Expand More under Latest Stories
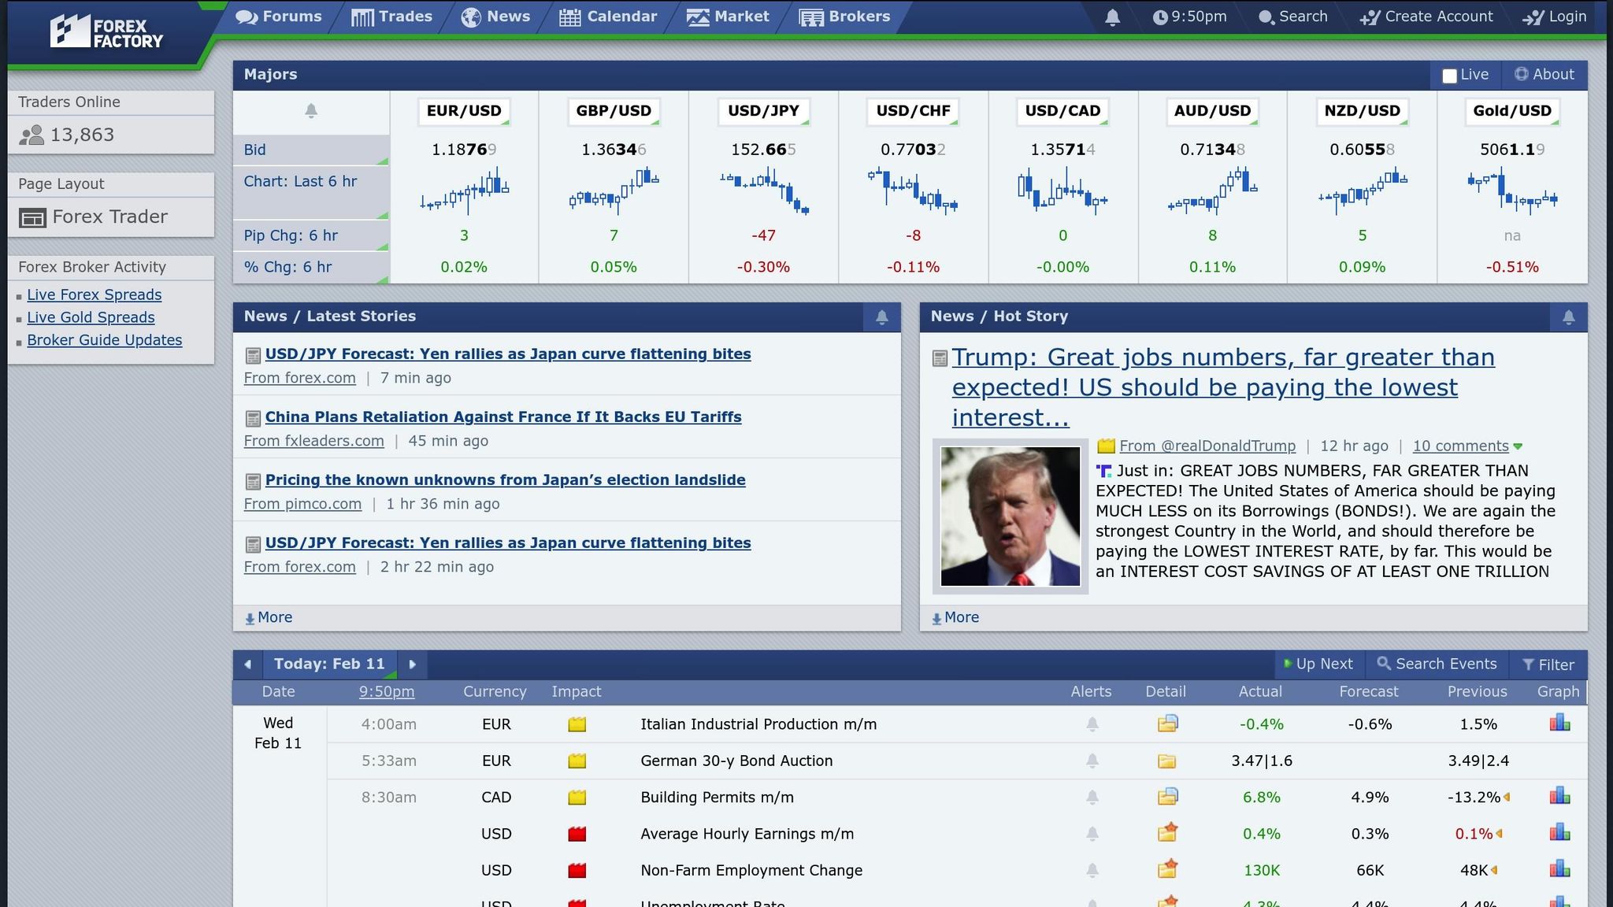The width and height of the screenshot is (1613, 907). (269, 618)
